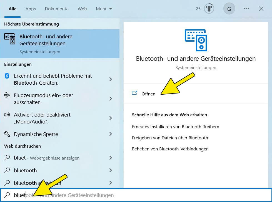The width and height of the screenshot is (272, 202).
Task: Open Beheben von Bluetooth-Verbindungen link
Action: (x=170, y=149)
